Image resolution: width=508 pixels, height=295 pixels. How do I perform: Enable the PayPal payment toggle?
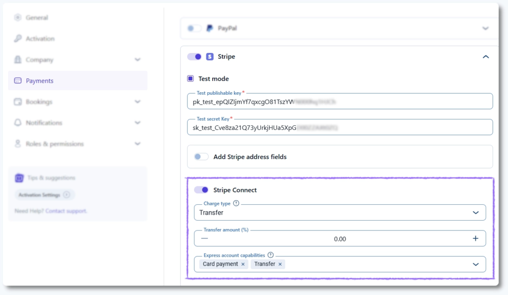[x=194, y=28]
